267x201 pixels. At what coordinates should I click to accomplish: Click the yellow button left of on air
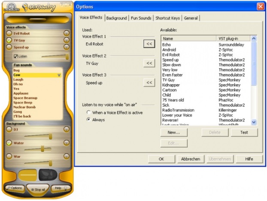click(26, 176)
